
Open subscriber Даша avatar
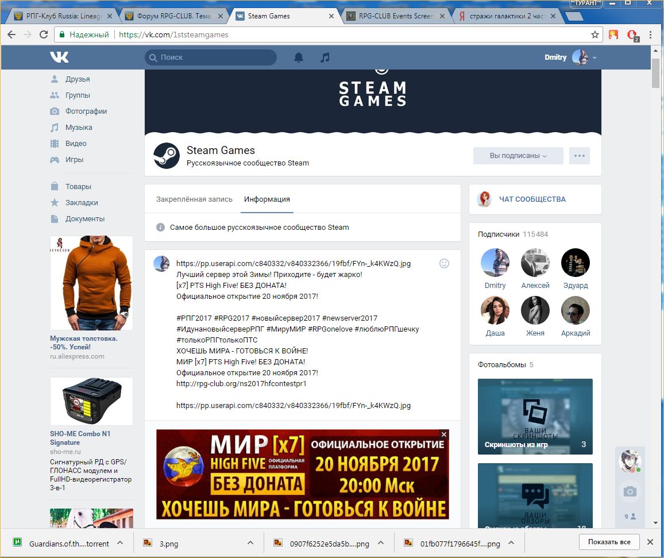pyautogui.click(x=495, y=310)
